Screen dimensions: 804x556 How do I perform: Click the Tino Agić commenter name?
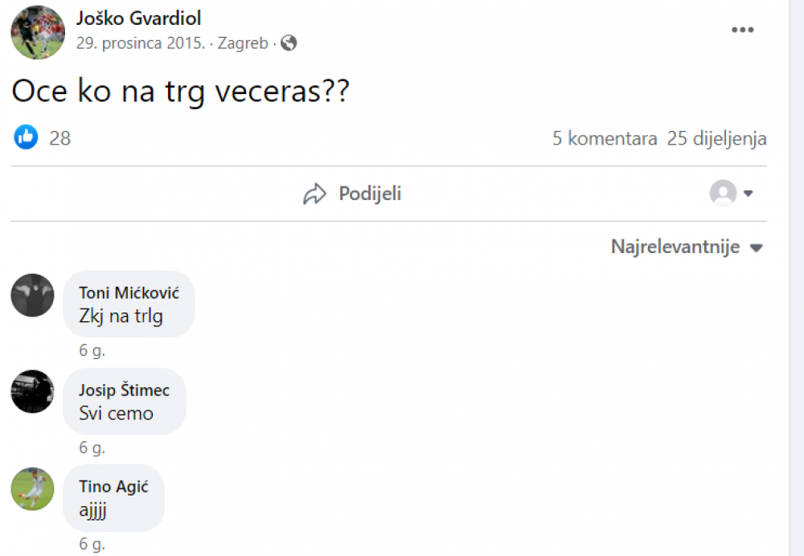tap(113, 486)
